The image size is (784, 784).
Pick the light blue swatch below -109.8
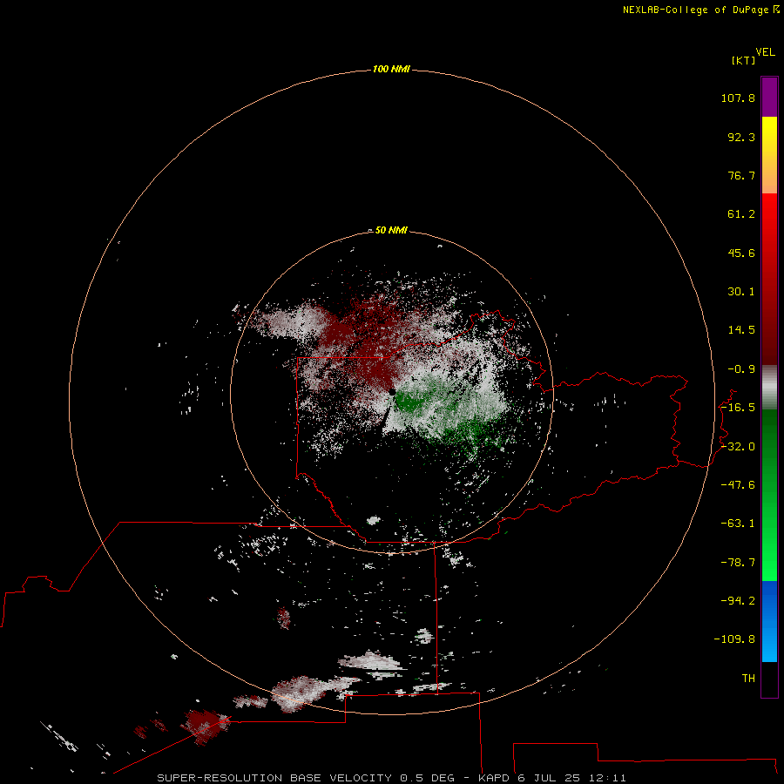769,650
